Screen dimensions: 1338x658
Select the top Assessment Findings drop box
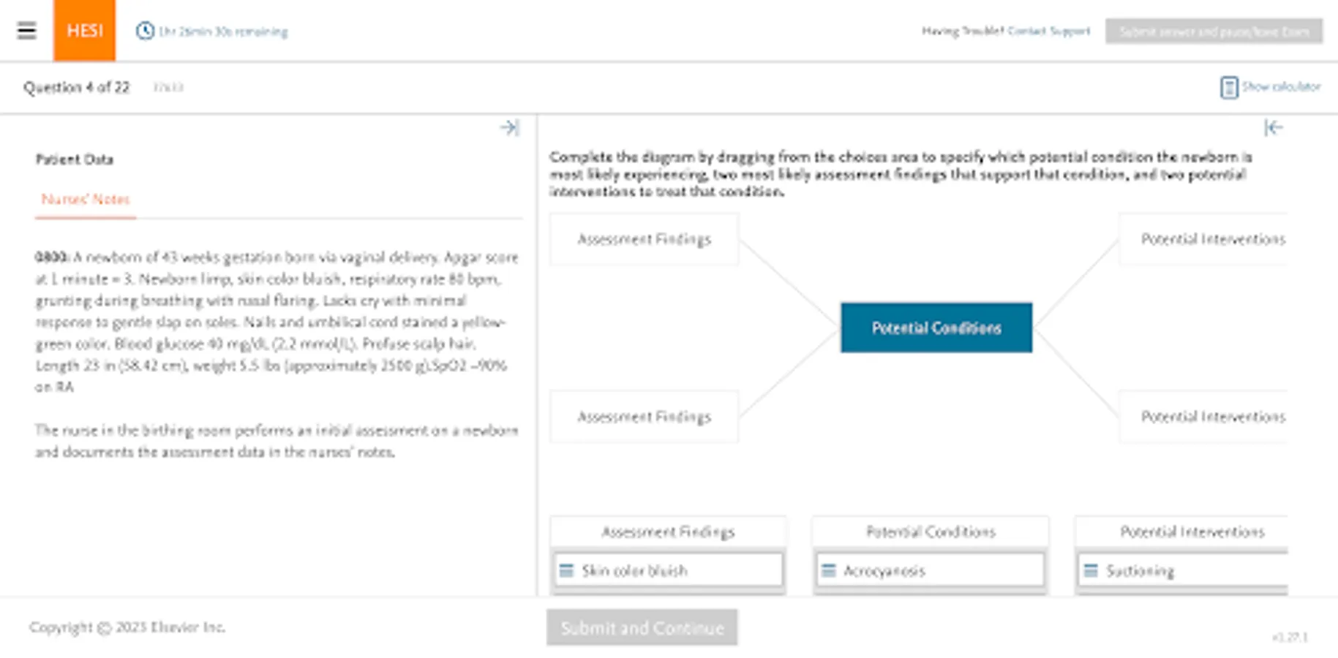(x=644, y=239)
